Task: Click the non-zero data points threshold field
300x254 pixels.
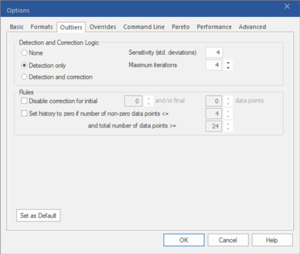Action: click(213, 113)
